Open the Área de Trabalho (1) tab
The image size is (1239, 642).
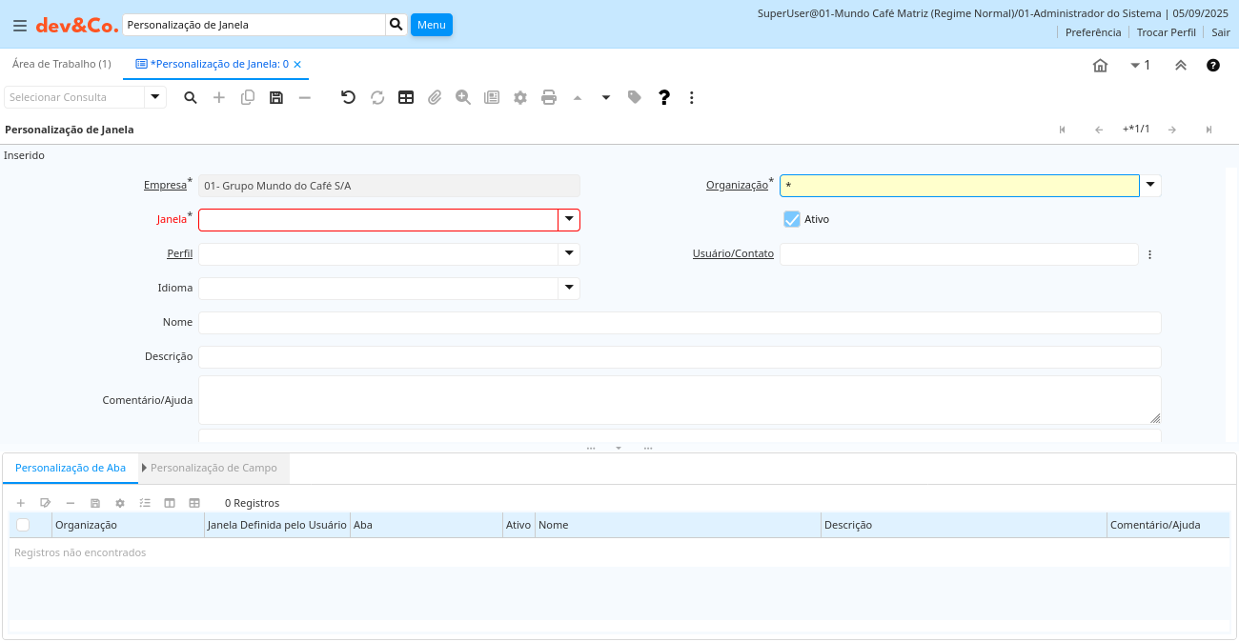point(61,64)
